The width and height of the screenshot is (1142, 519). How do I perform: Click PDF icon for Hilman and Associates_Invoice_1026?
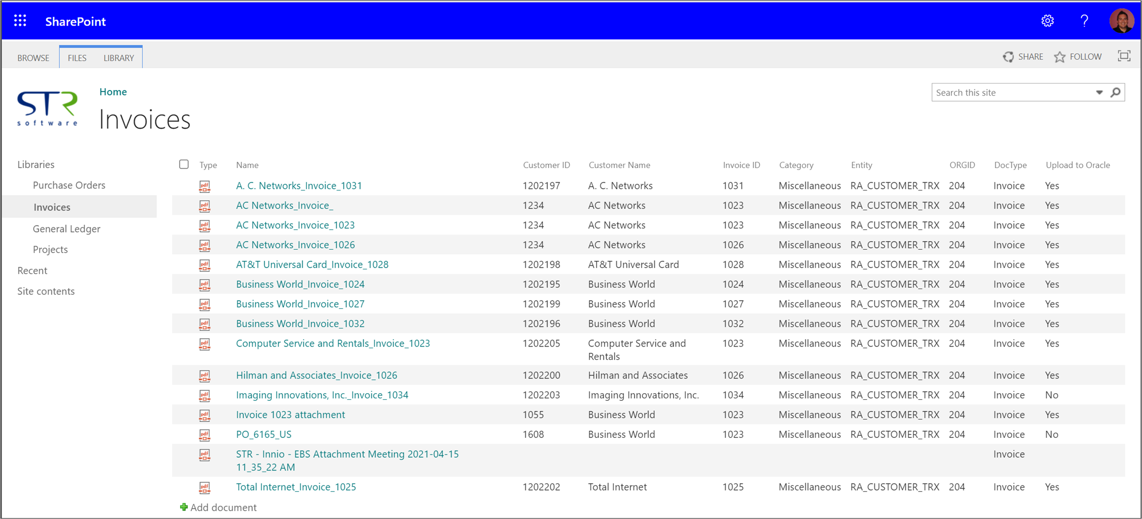pos(205,376)
